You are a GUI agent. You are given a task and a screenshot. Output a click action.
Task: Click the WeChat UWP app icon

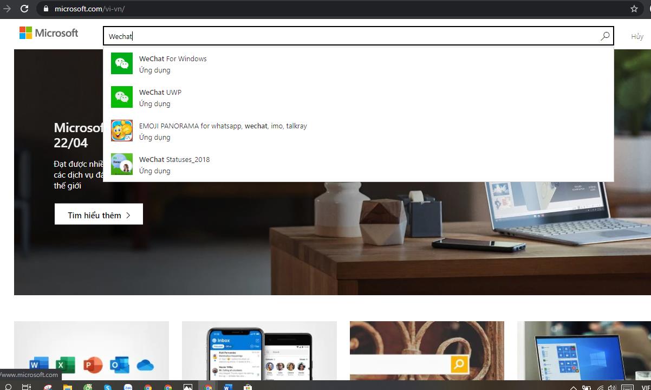point(122,97)
